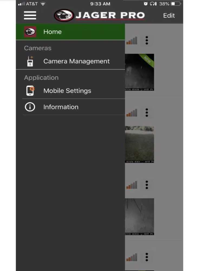
Task: Tap the Edit button in header
Action: 169,15
